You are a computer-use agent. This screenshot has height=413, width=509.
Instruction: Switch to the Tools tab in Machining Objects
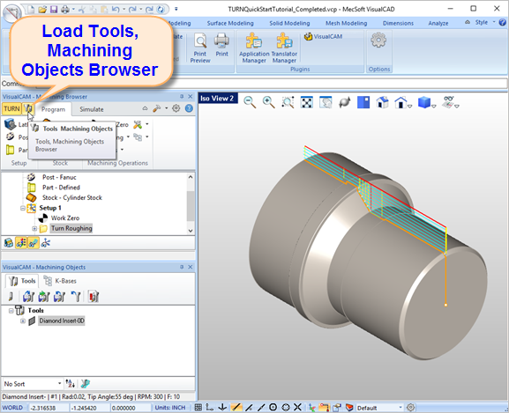22,281
